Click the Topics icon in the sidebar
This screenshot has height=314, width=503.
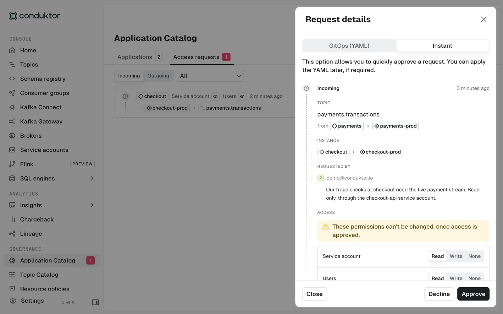click(x=12, y=64)
